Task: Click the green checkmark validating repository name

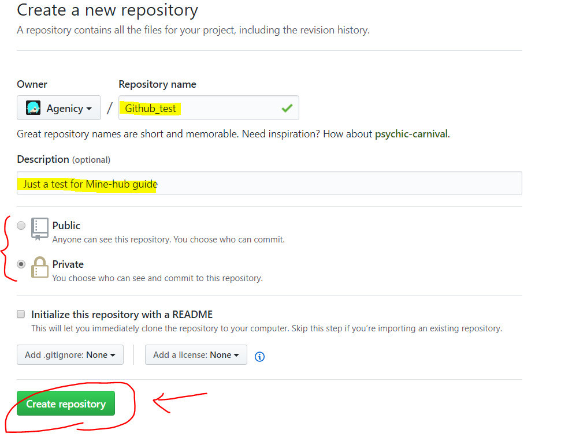Action: coord(286,107)
